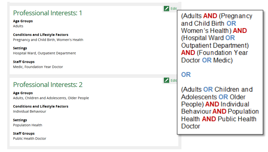Click the "Public Health Doctor" staff group value
268x152 pixels.
(x=30, y=138)
